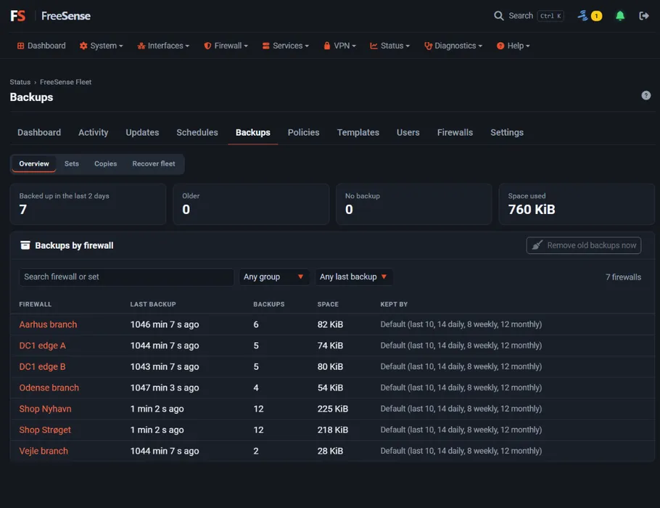Open the DC1 edge B link
Viewport: 660px width, 508px height.
point(43,366)
